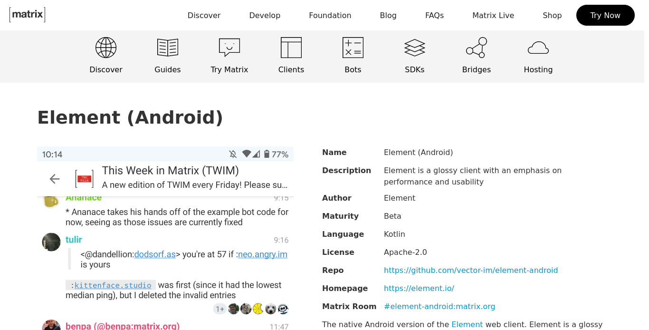Select the Bots label in the subnav
Image resolution: width=649 pixels, height=330 pixels.
(353, 69)
